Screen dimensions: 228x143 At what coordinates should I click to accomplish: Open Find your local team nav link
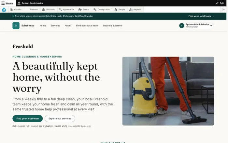click(x=87, y=25)
